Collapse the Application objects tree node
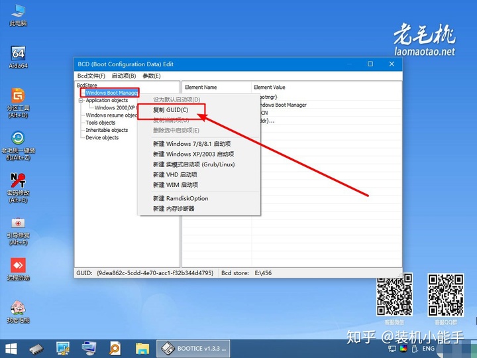The width and height of the screenshot is (477, 358). pyautogui.click(x=81, y=101)
